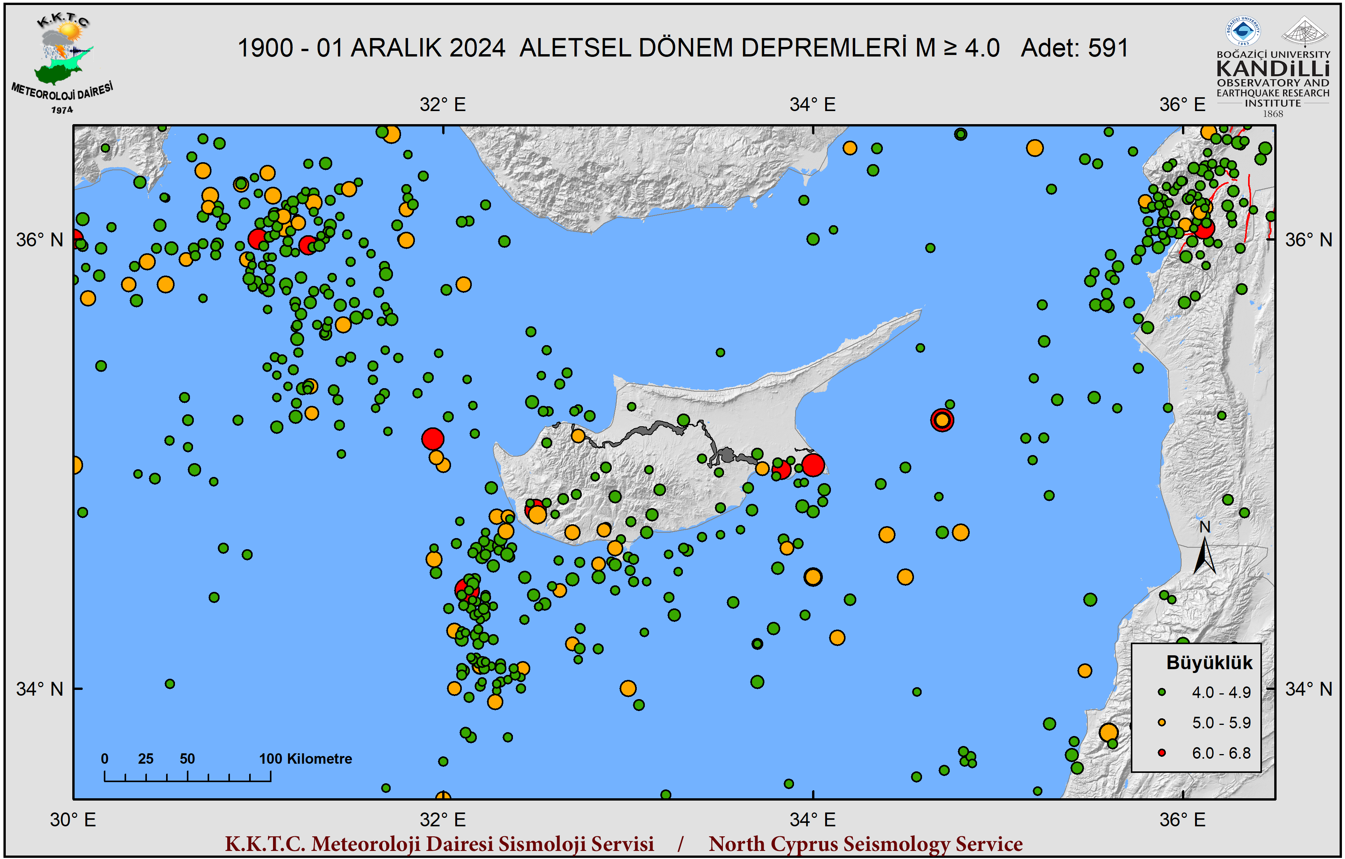Click the green 4.0 - 4.9 legend dot
Screen dimensions: 1345x859
1162,692
